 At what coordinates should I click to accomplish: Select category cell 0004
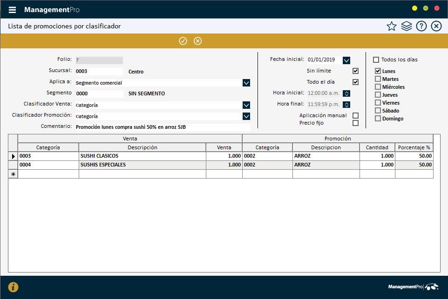(48, 165)
